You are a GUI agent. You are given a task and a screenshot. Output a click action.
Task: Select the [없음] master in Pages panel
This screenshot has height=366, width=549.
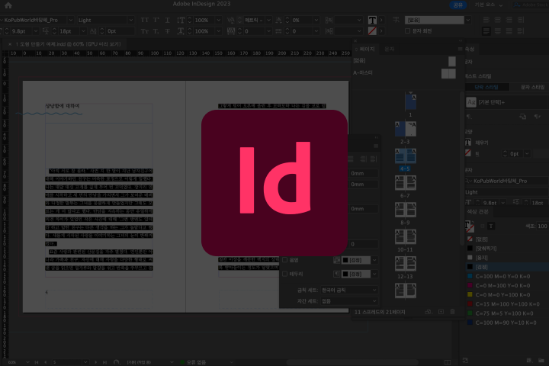click(405, 60)
